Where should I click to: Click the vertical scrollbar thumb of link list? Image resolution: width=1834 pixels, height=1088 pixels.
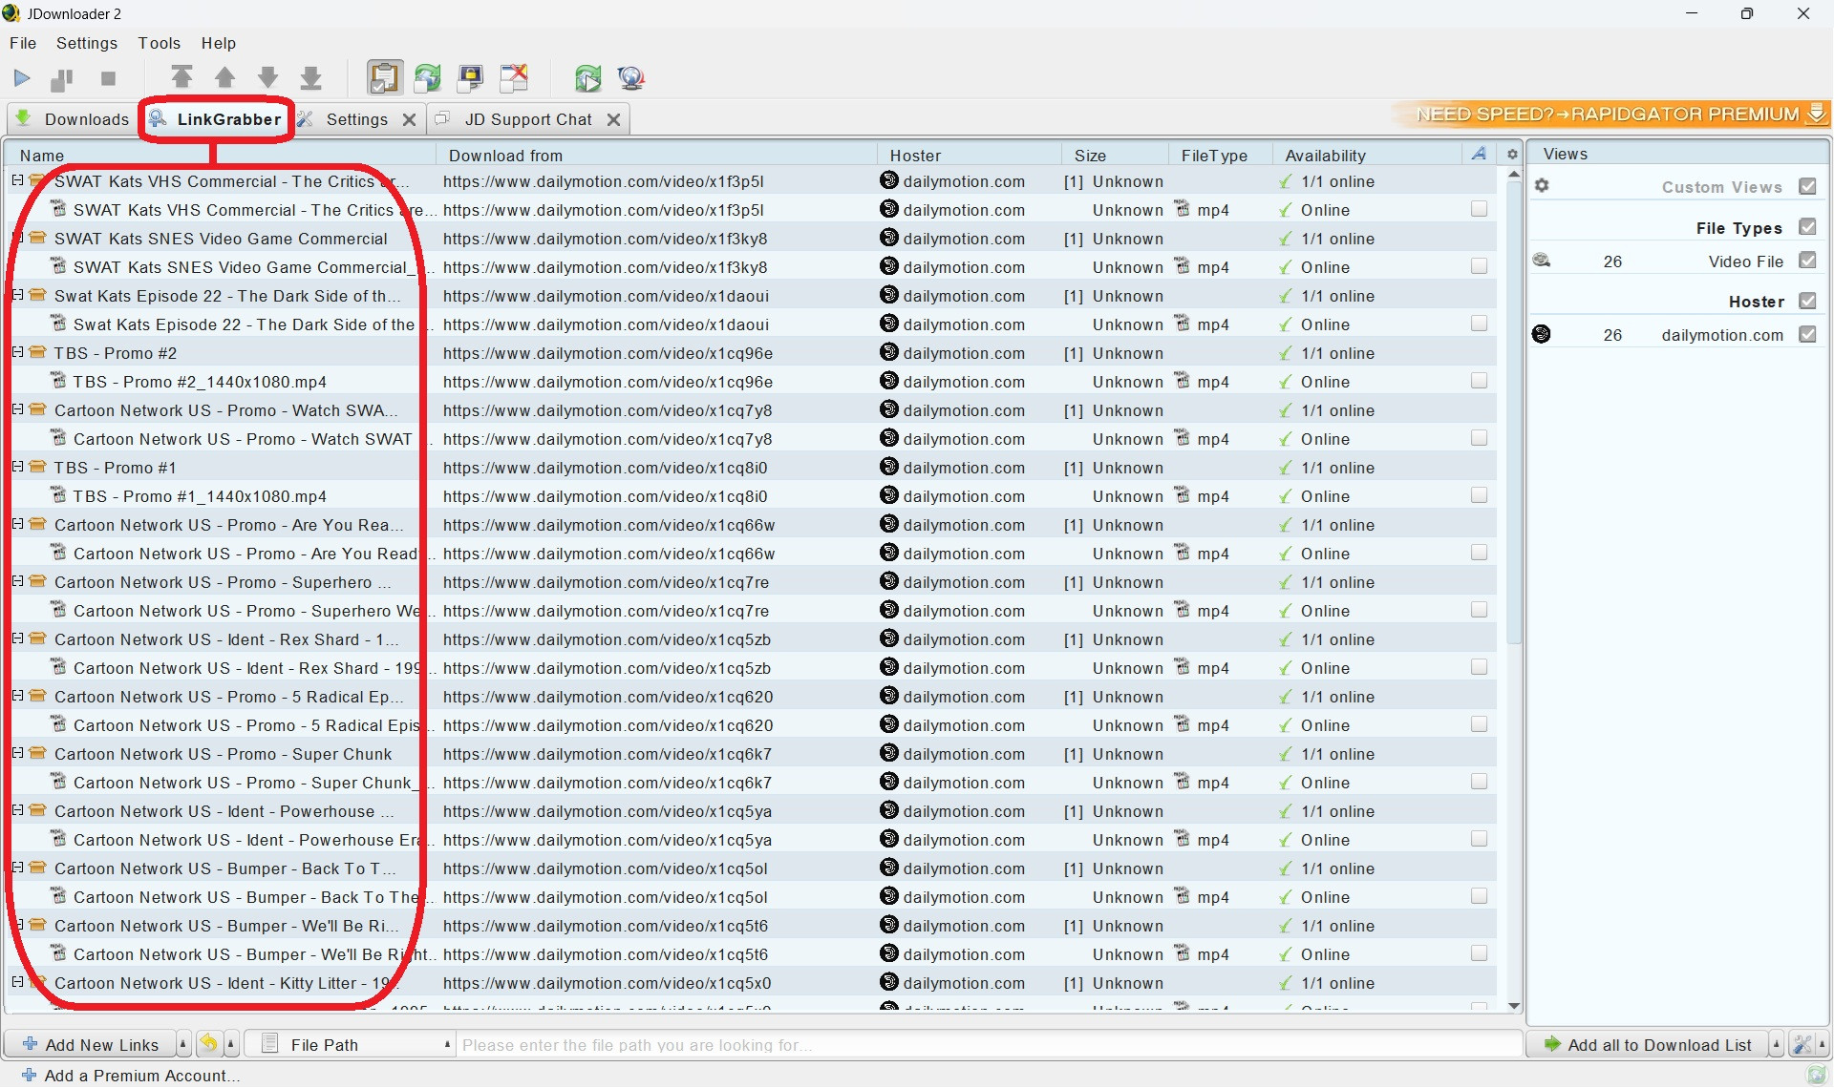1513,412
